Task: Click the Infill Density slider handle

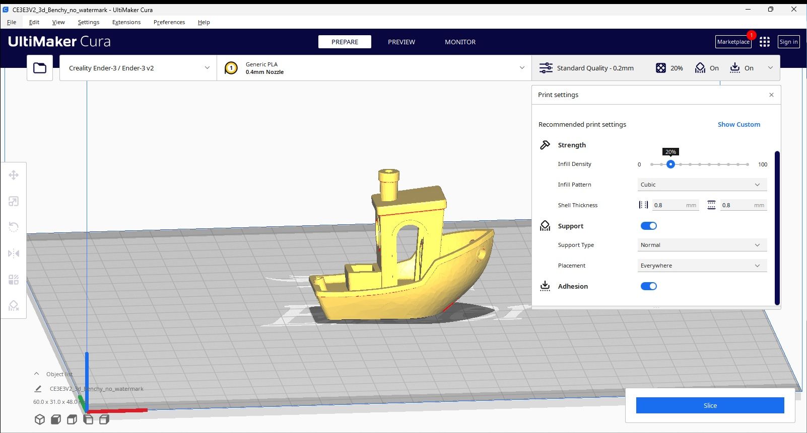Action: point(670,164)
